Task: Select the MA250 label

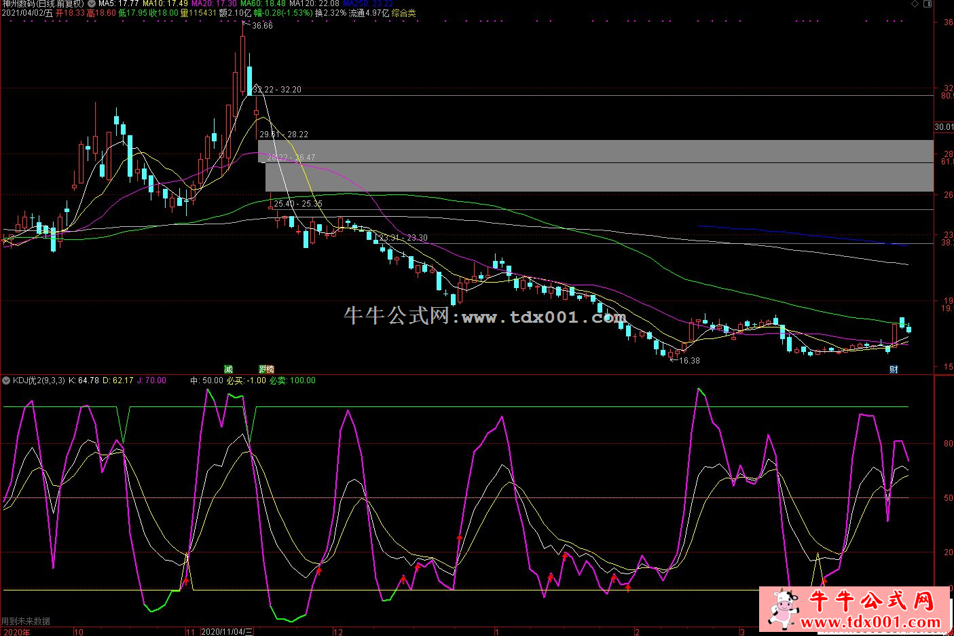Action: (x=368, y=4)
